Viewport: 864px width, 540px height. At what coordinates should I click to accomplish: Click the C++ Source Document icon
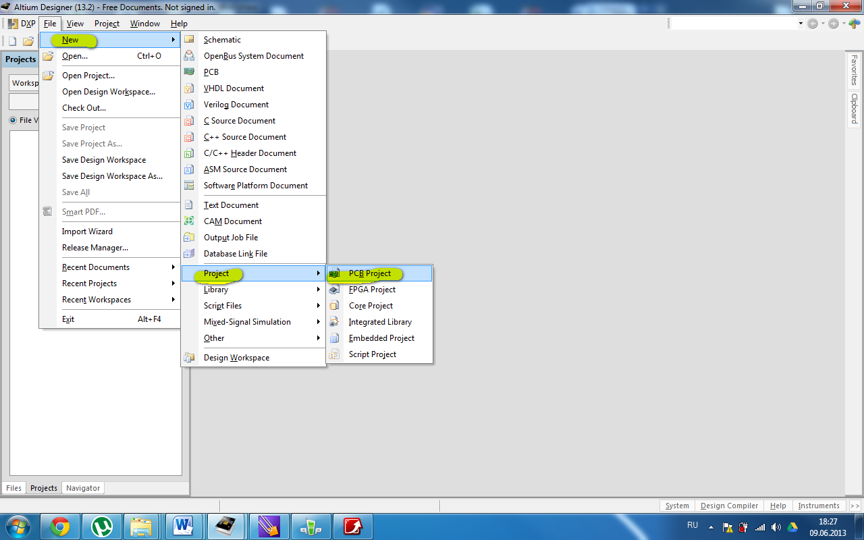[x=190, y=137]
